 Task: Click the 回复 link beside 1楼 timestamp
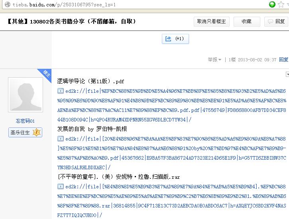tap(284, 60)
